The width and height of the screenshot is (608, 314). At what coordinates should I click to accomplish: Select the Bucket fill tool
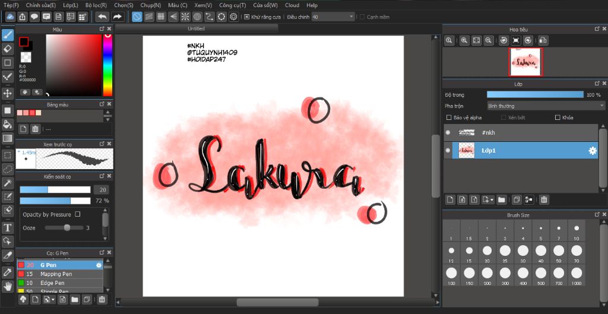[x=8, y=124]
